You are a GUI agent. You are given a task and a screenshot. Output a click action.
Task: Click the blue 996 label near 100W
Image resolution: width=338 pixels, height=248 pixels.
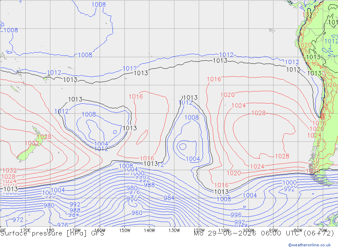(x=236, y=215)
